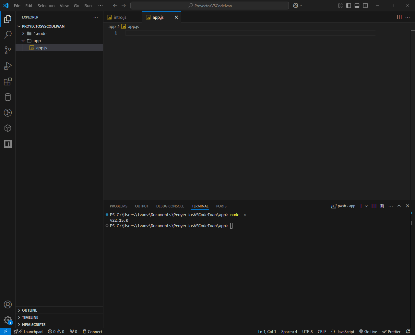Open Run and Debug view
Screen dimensions: 415x335
[8, 66]
